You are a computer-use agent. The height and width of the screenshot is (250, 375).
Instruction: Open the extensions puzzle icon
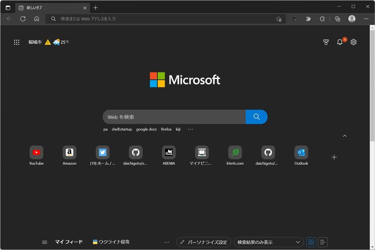[322, 19]
